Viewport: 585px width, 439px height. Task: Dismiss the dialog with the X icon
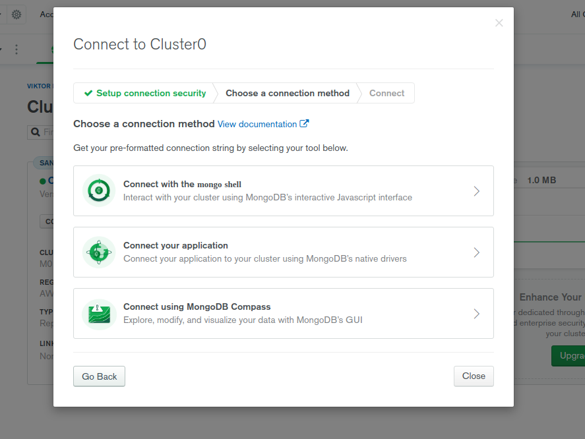pyautogui.click(x=499, y=23)
